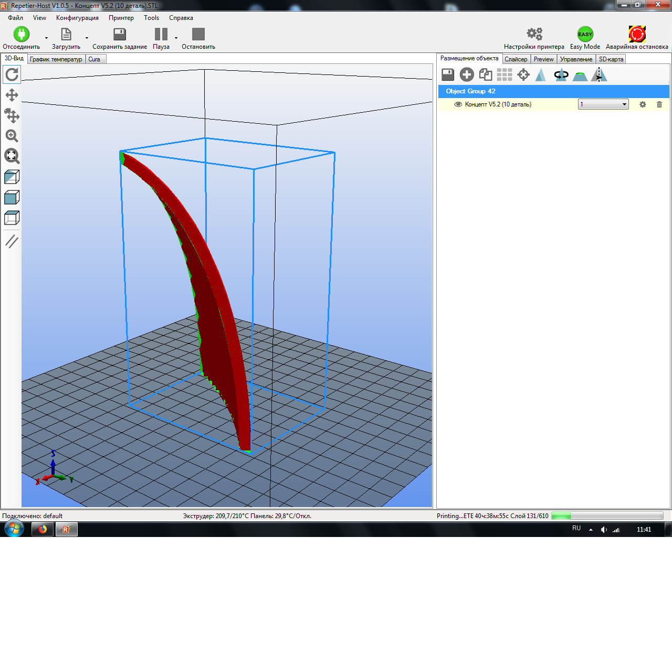Open the copies count dropdown for Концепт V5.2
This screenshot has width=672, height=666.
(x=624, y=104)
